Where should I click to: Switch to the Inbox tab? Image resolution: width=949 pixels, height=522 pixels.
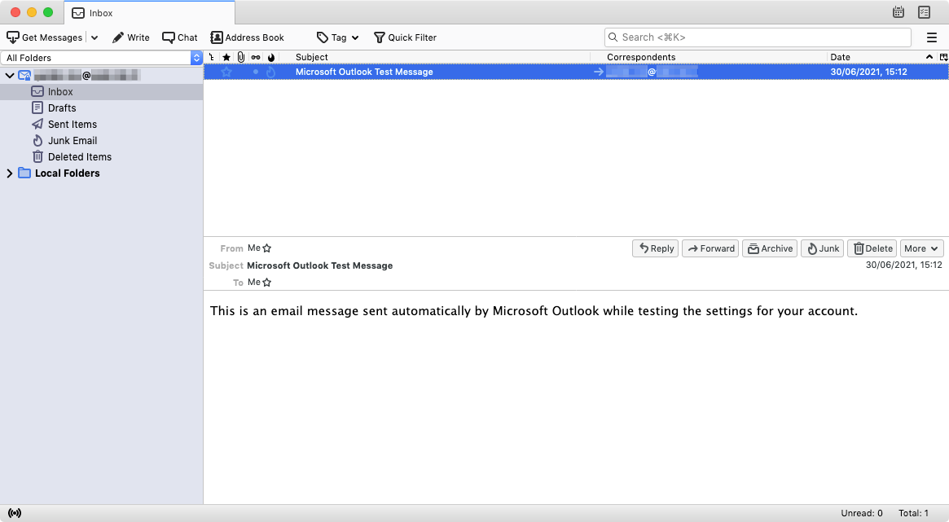coord(122,13)
